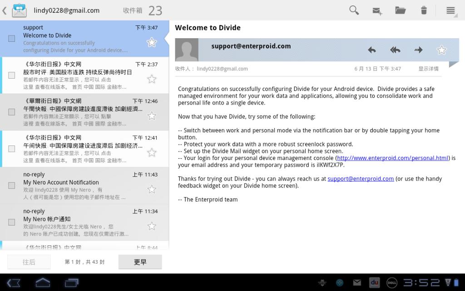Star the open message in the header
Screen dimensions: 465x291
point(441,50)
